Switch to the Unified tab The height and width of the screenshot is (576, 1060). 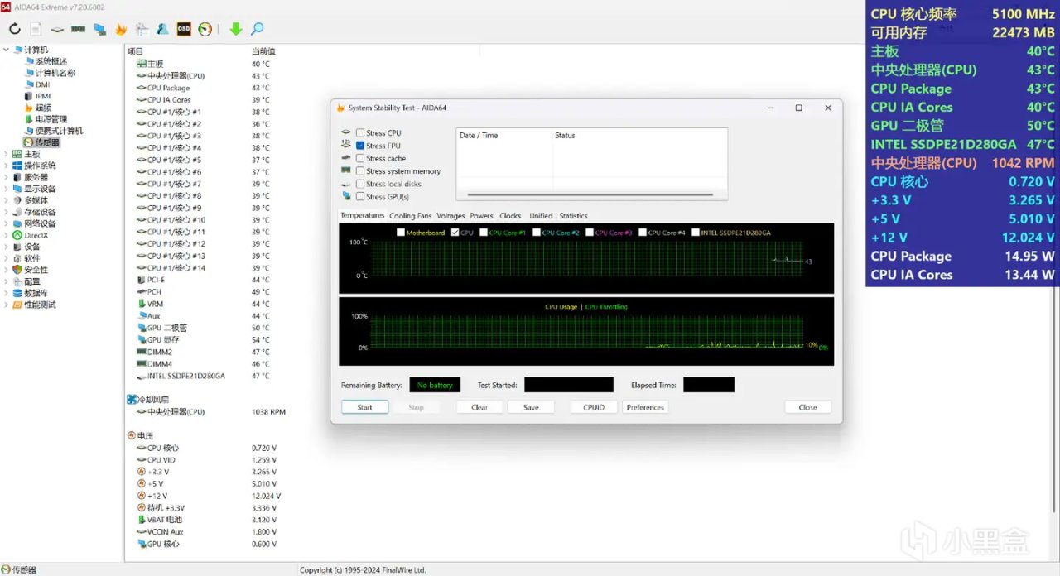[x=541, y=216]
